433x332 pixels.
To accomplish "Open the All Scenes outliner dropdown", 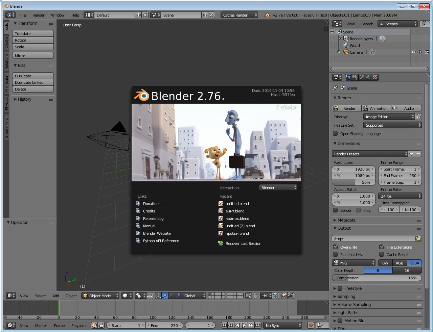I will (398, 24).
